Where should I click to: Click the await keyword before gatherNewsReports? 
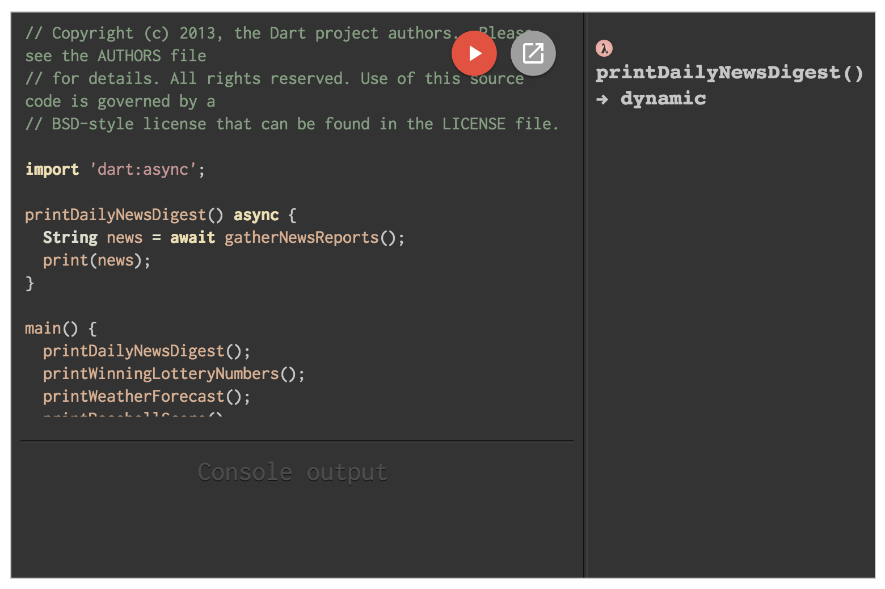[192, 237]
